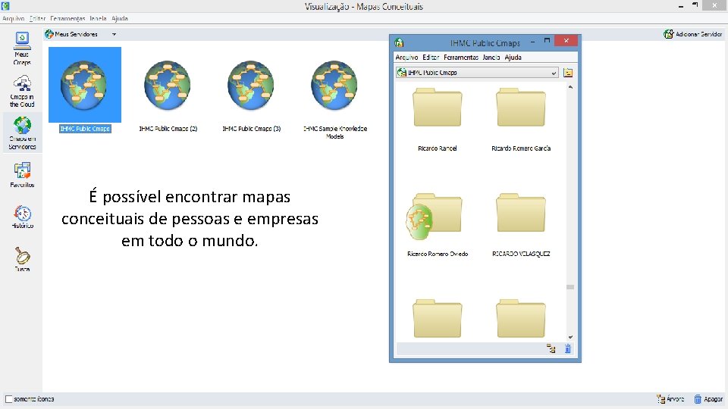The image size is (728, 409).
Task: Open Arquivo menu in IHMC Public Cmaps window
Action: tap(406, 57)
